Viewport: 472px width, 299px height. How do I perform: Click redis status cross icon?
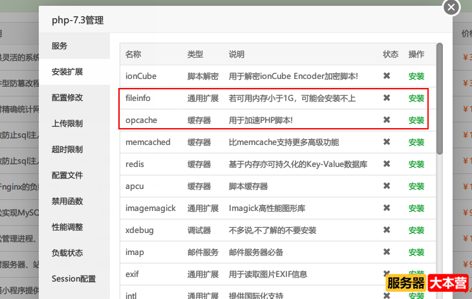pos(387,164)
